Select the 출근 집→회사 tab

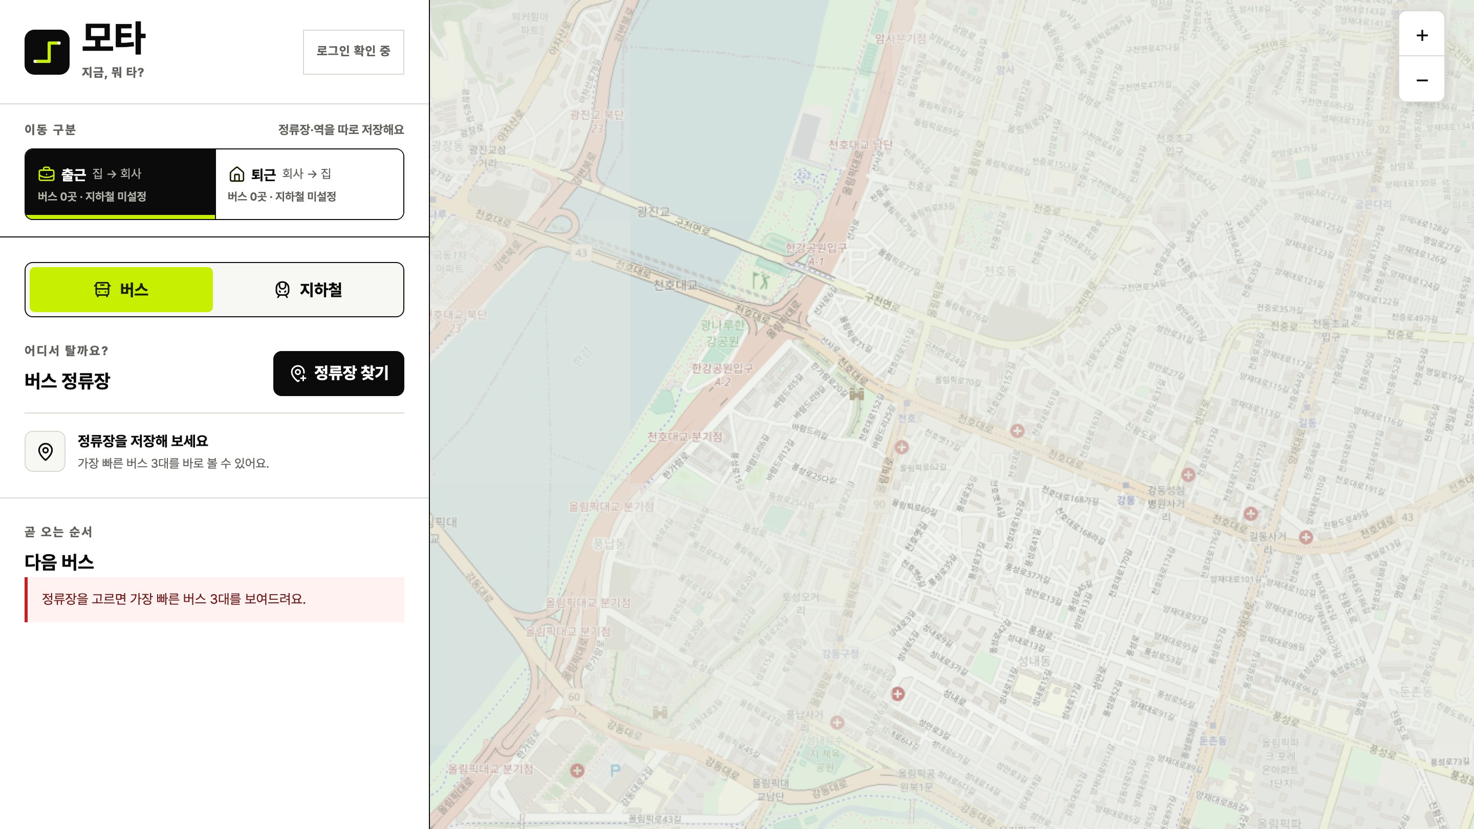pyautogui.click(x=120, y=184)
